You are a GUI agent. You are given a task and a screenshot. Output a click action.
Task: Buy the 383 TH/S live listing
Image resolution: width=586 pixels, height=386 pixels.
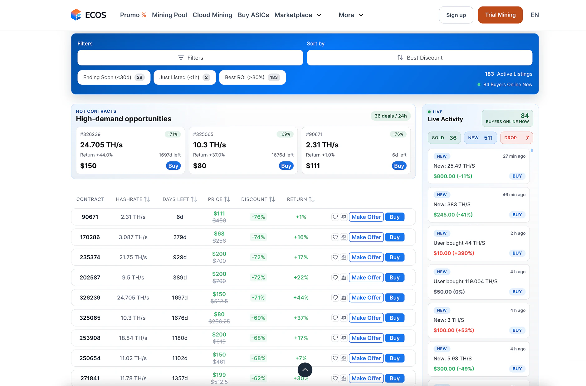[517, 215]
